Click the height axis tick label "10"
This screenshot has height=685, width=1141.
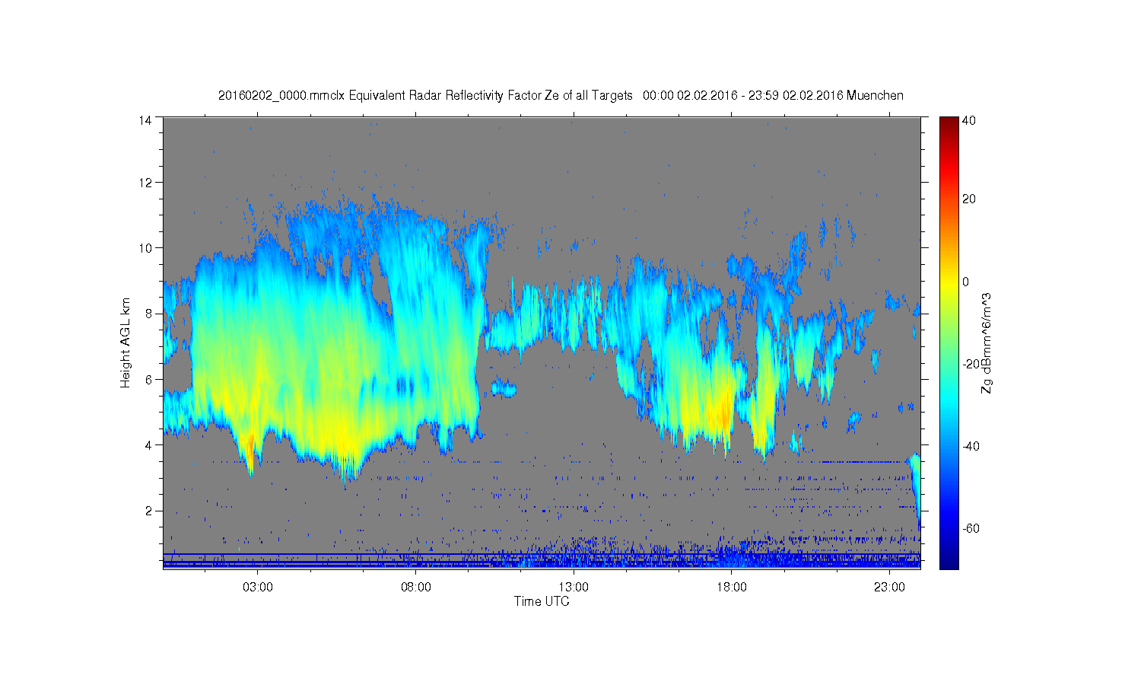point(145,248)
